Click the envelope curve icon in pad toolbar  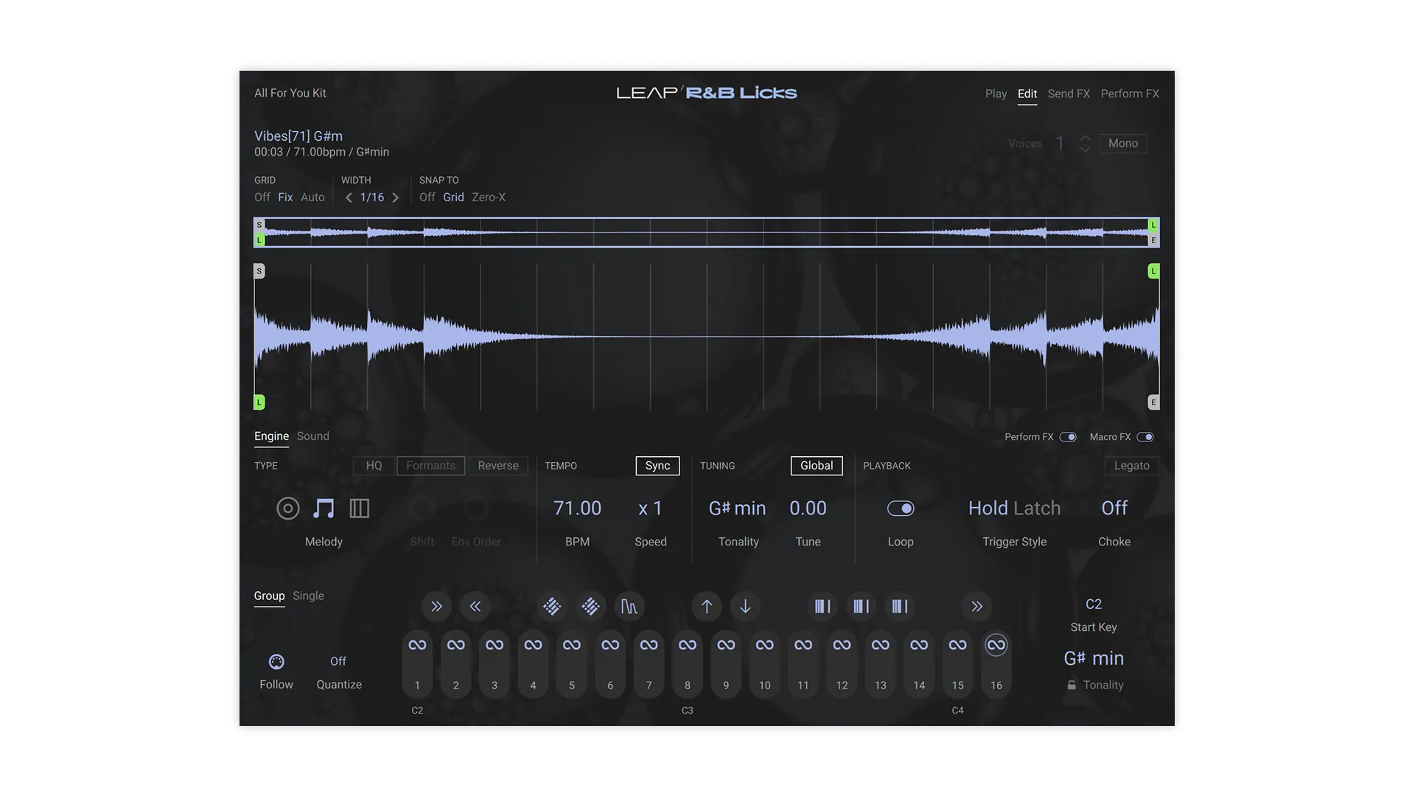click(x=630, y=607)
